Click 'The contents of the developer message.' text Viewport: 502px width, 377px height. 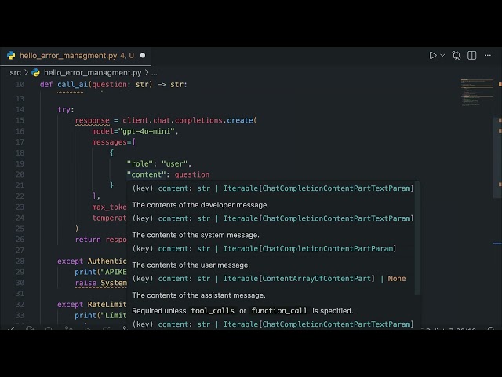click(x=201, y=205)
